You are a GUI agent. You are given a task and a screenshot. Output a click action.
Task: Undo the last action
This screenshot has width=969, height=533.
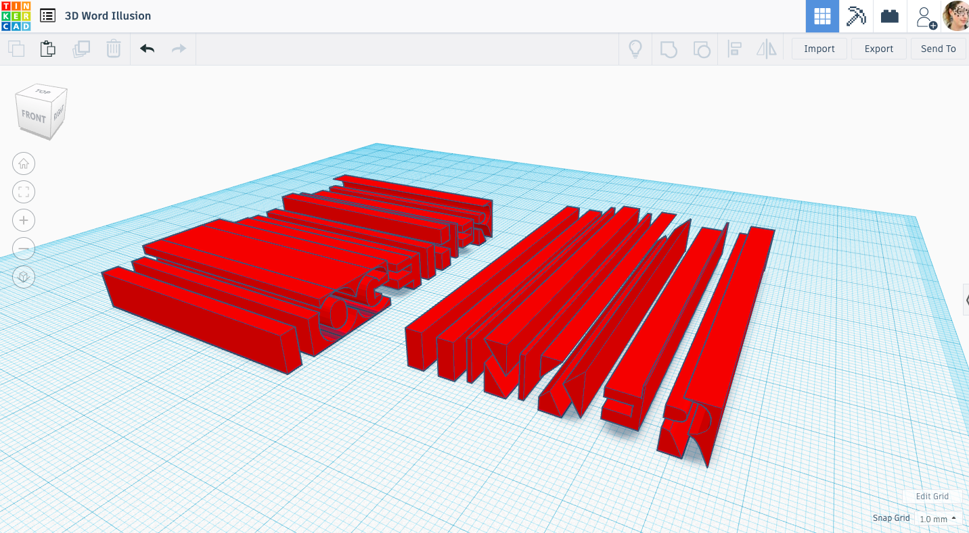click(x=147, y=49)
